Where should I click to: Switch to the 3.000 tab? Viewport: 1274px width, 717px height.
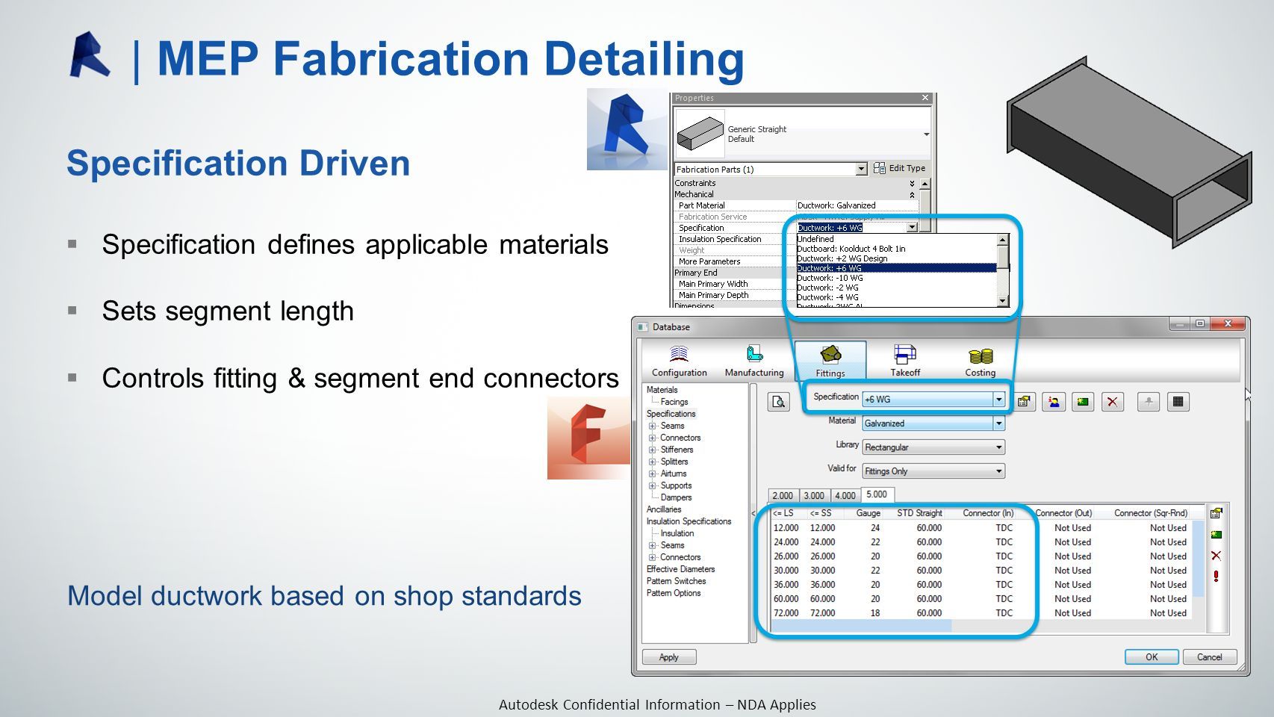tap(814, 495)
